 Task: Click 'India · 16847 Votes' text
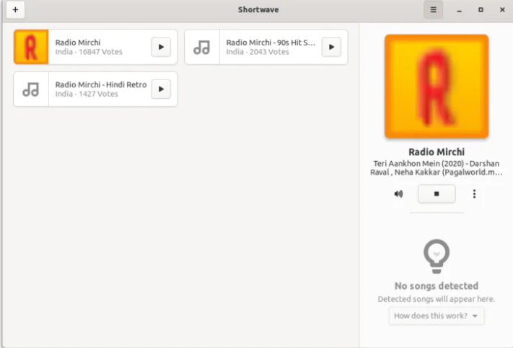tap(89, 52)
